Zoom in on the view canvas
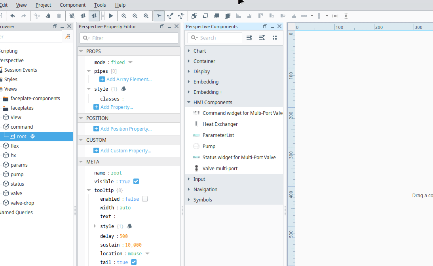The image size is (433, 266). (124, 16)
